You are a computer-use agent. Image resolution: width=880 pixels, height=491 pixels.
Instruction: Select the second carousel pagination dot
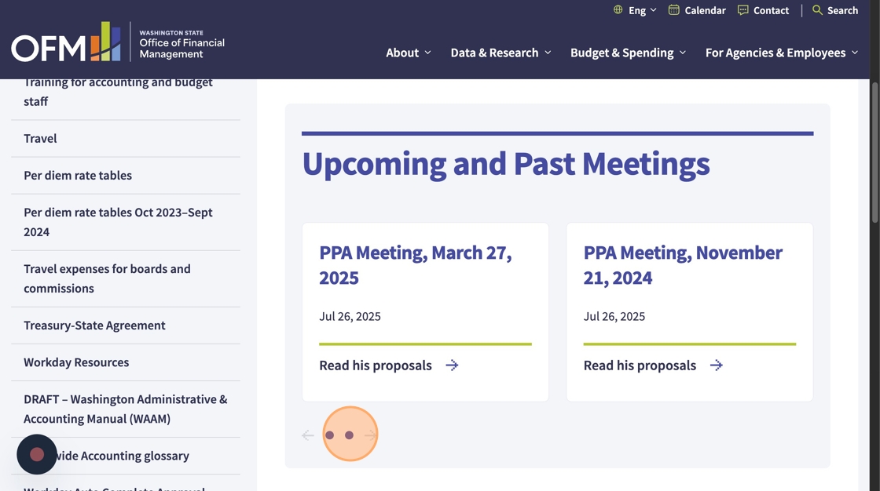tap(350, 435)
